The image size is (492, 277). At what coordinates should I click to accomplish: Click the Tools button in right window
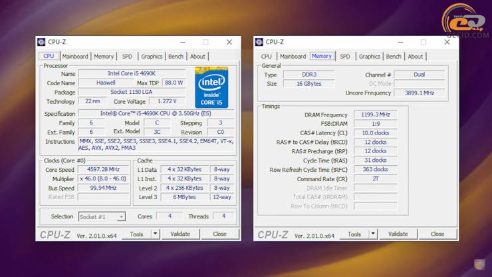[354, 234]
